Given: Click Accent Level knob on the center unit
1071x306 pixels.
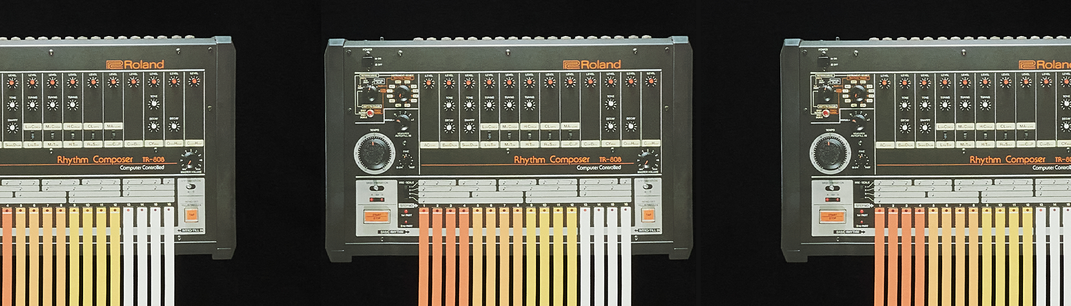Looking at the screenshot, I should click(429, 83).
